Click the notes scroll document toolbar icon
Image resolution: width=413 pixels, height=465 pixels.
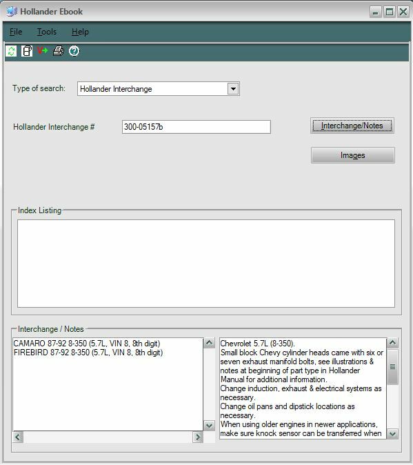27,51
